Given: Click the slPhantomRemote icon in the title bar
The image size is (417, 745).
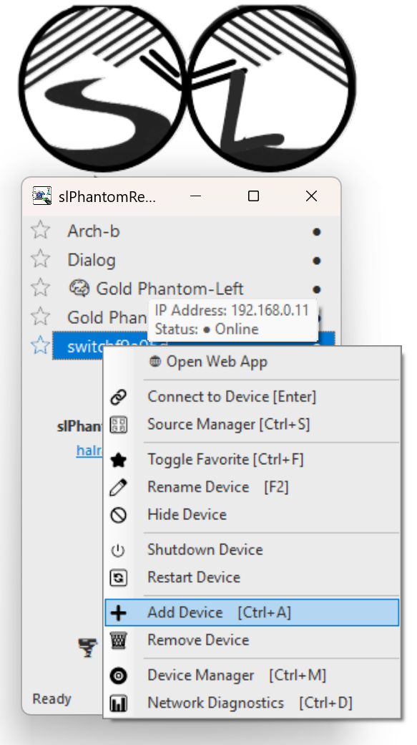Looking at the screenshot, I should [x=41, y=195].
